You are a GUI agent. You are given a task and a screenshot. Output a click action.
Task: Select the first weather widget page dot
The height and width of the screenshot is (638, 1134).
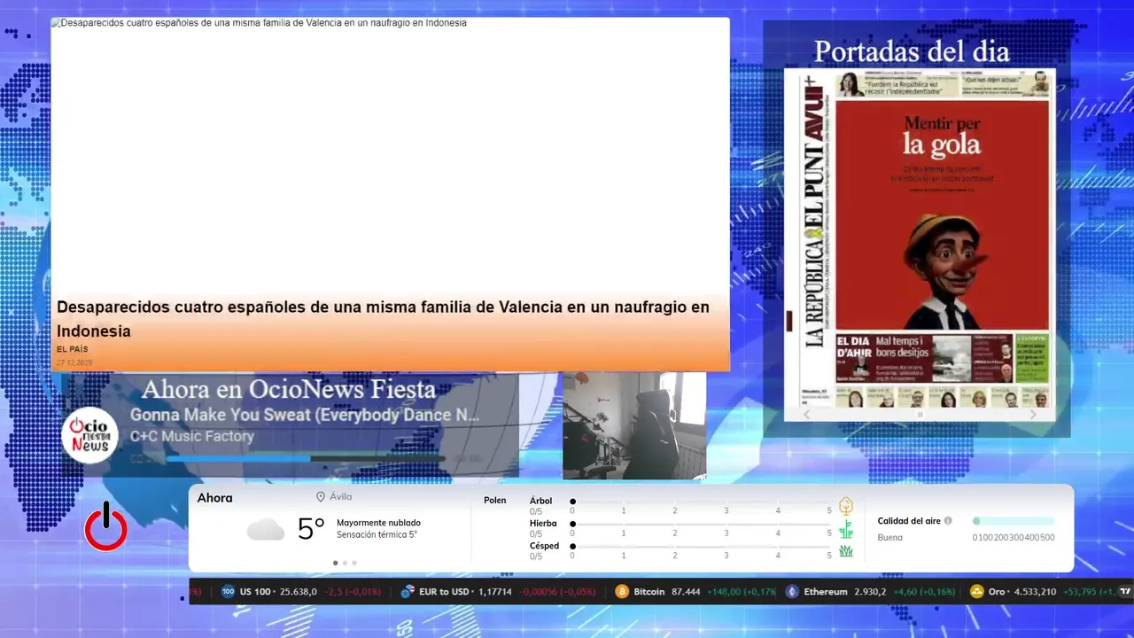pos(335,563)
